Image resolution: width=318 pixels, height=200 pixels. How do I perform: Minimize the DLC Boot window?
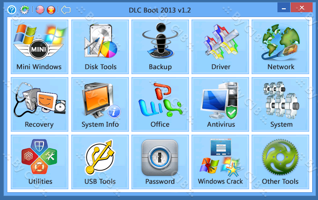[x=284, y=8]
